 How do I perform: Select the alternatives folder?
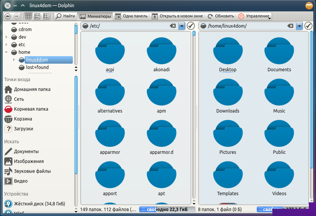pos(110,96)
